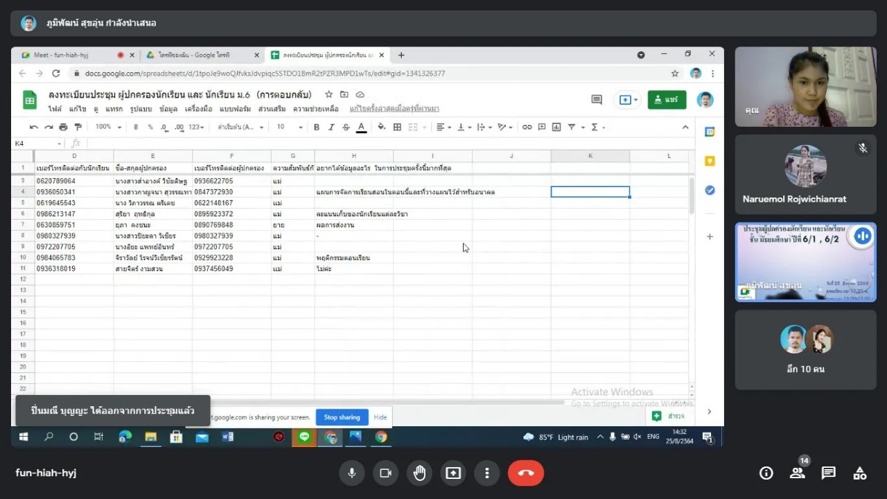The image size is (887, 499).
Task: Click the red leave call button
Action: tap(525, 473)
